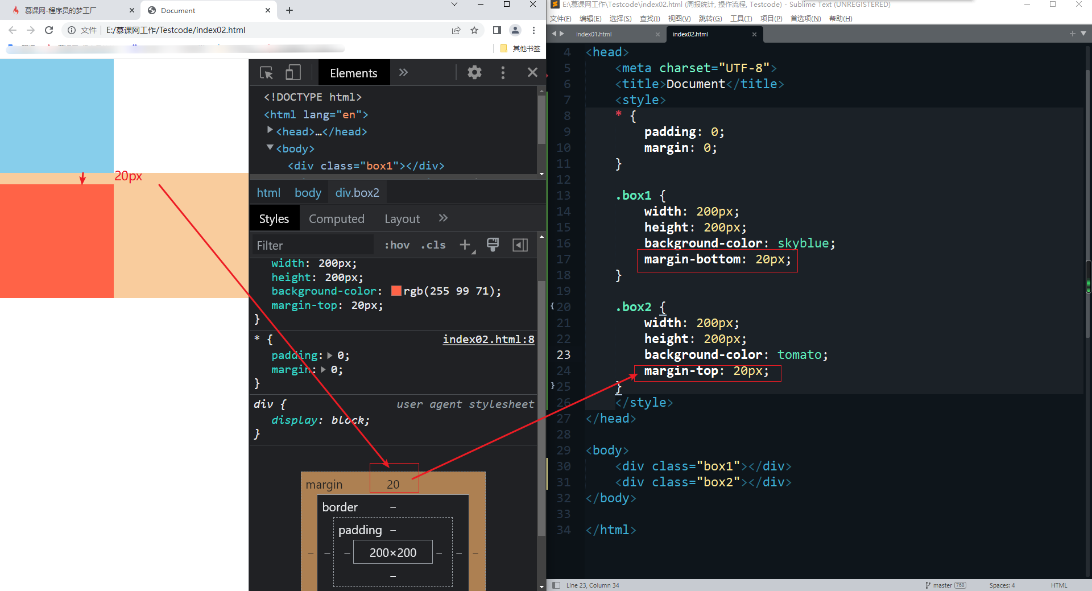Viewport: 1092px width, 591px height.
Task: Select body in the DOM breadcrumb
Action: click(x=308, y=193)
